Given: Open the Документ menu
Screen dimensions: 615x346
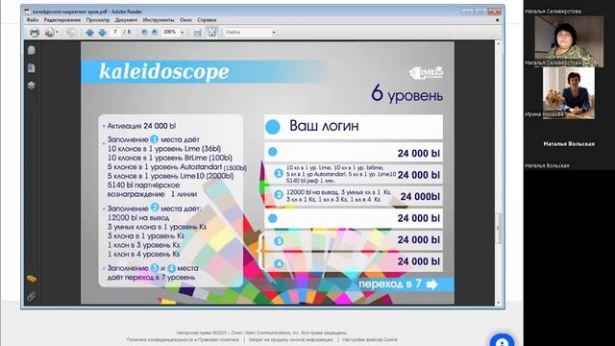Looking at the screenshot, I should pyautogui.click(x=126, y=19).
